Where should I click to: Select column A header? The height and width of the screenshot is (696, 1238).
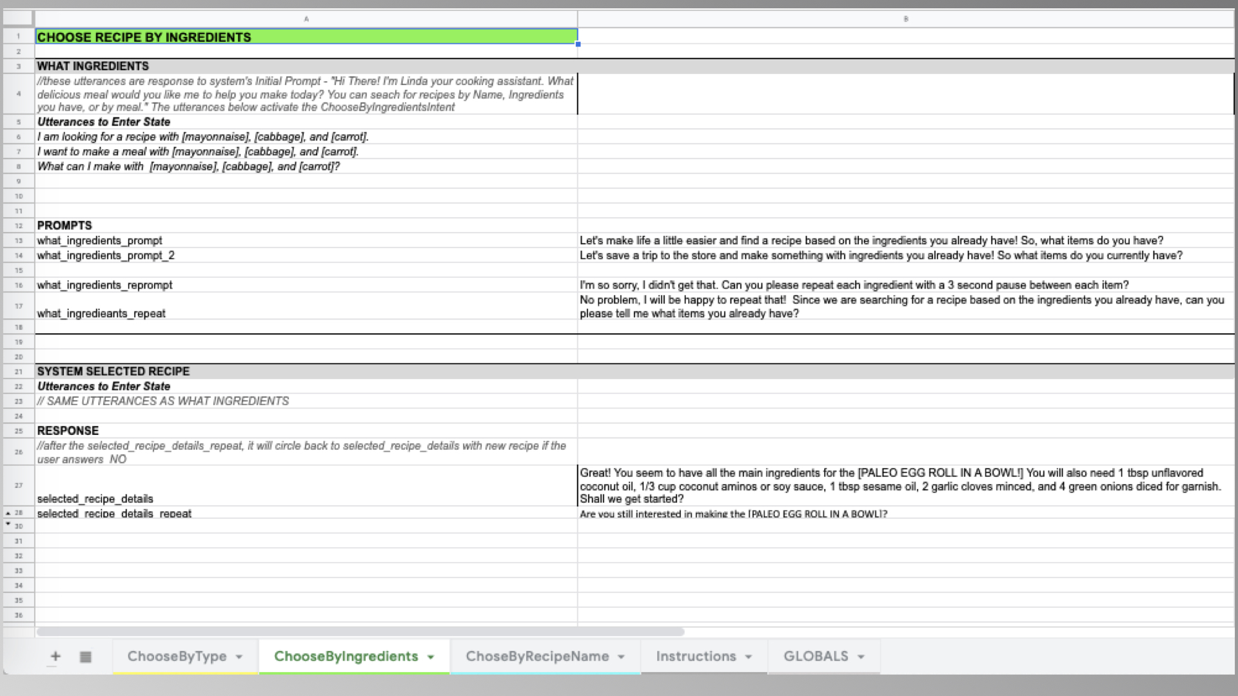[x=306, y=19]
